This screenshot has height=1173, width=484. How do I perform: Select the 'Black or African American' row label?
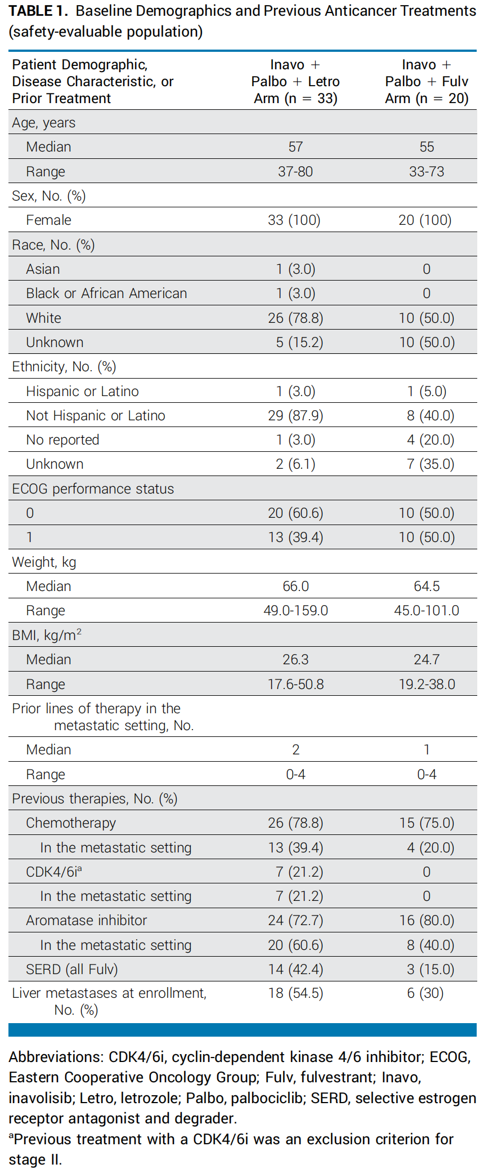point(106,294)
